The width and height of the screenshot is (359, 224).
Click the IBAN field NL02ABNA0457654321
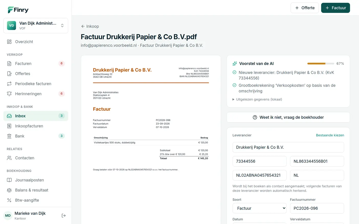260,175
